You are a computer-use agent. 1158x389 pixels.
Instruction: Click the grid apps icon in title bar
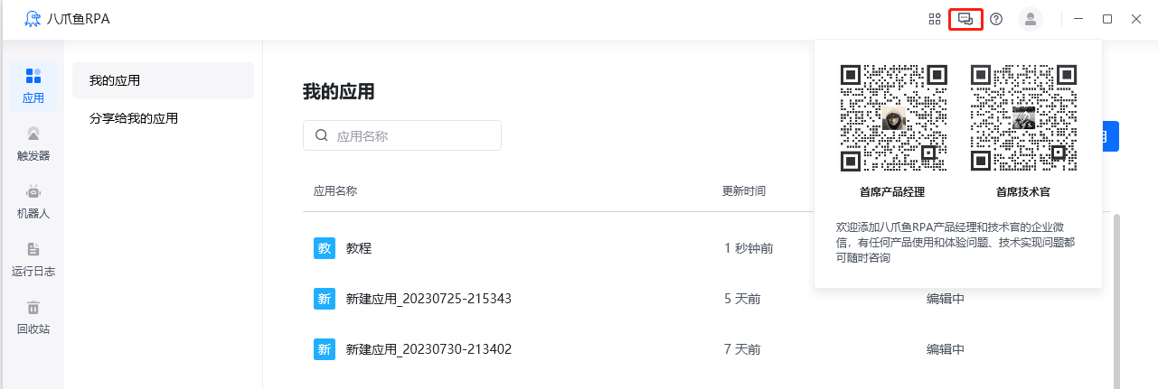tap(935, 19)
